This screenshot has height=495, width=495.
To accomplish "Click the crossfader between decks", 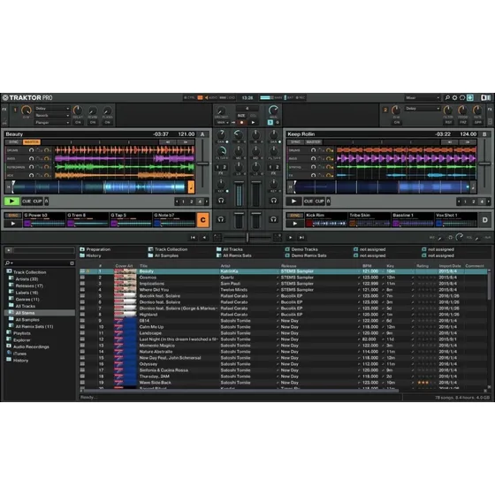I will tap(247, 238).
